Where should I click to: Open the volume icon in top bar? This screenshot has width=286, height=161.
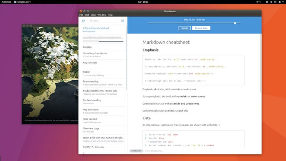[275, 2]
